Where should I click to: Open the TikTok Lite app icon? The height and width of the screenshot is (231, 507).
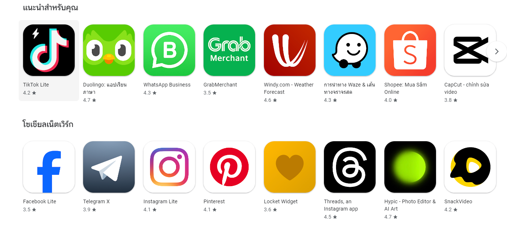(x=49, y=50)
